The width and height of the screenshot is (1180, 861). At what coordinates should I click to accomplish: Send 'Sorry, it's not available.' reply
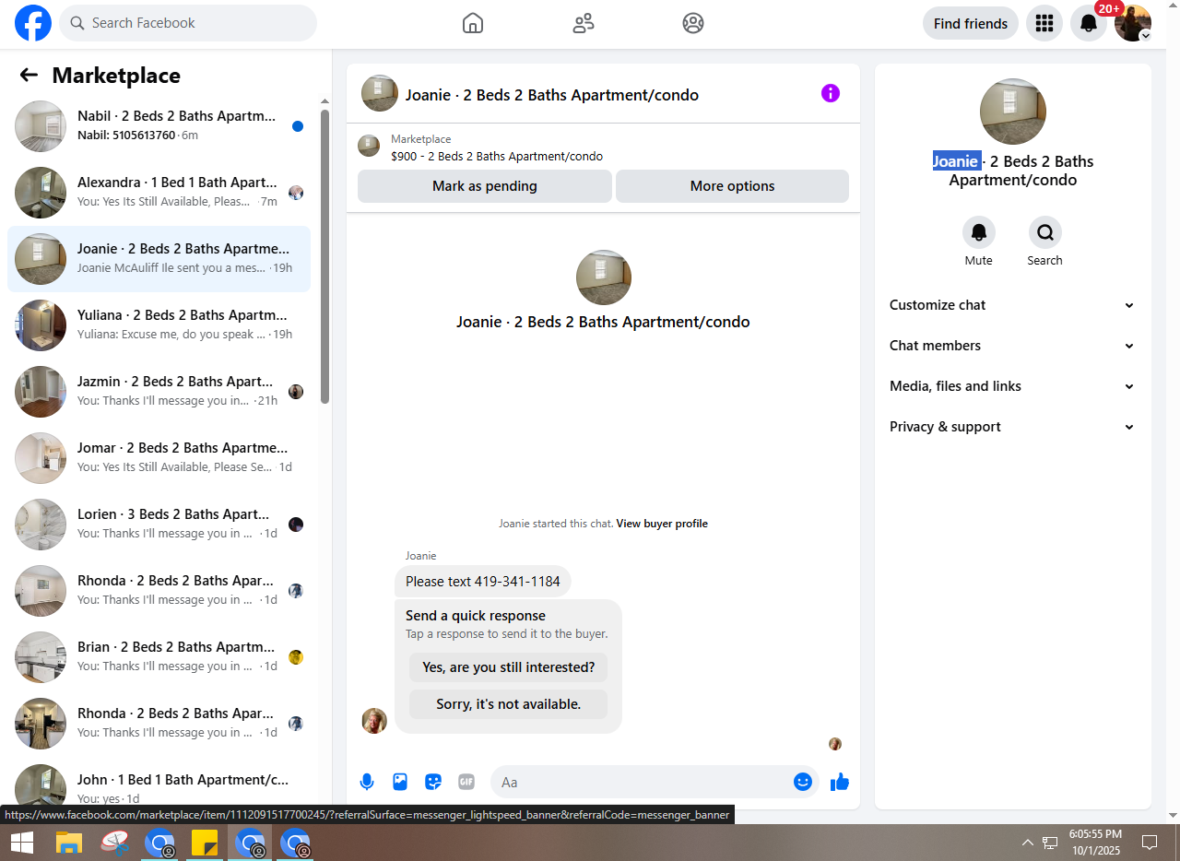508,704
